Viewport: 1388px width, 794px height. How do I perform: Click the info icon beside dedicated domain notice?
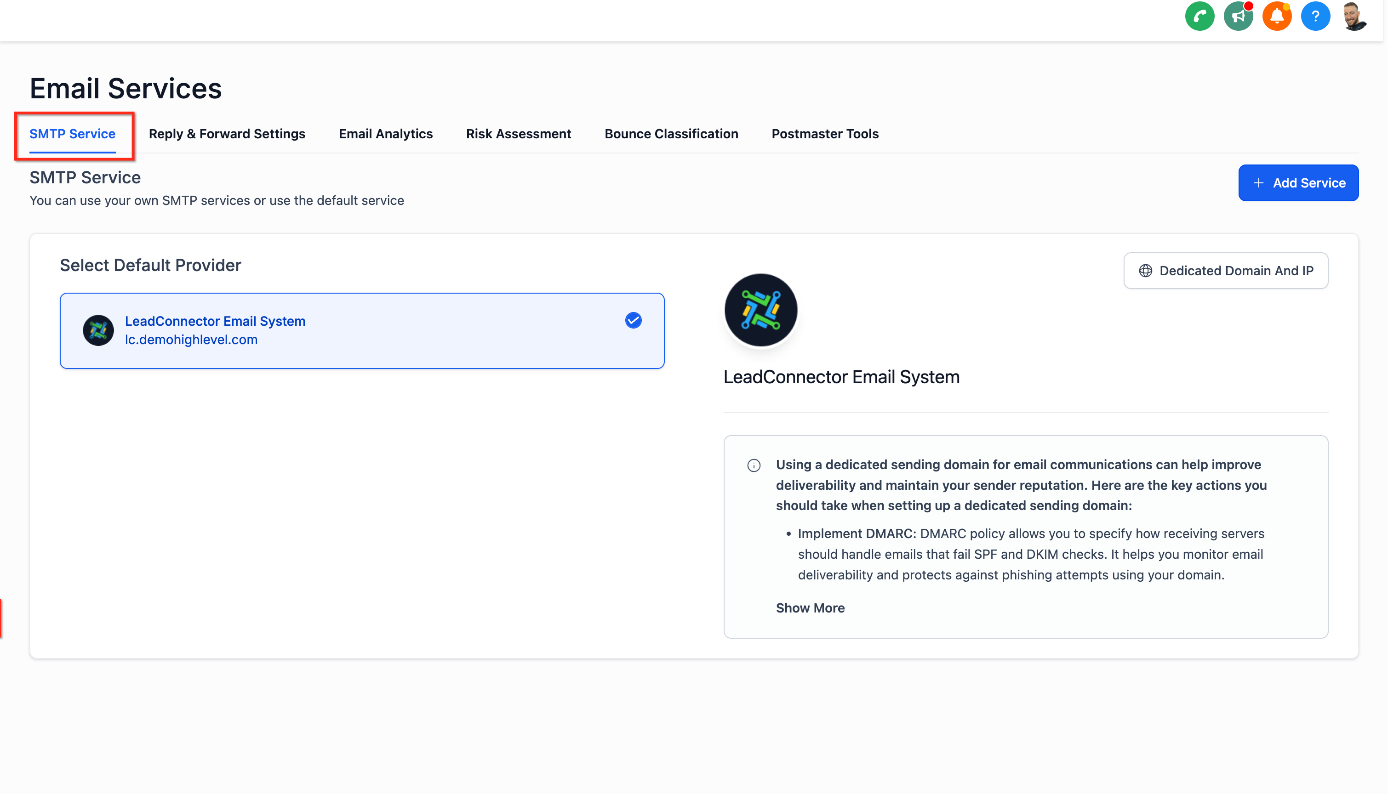pos(754,465)
